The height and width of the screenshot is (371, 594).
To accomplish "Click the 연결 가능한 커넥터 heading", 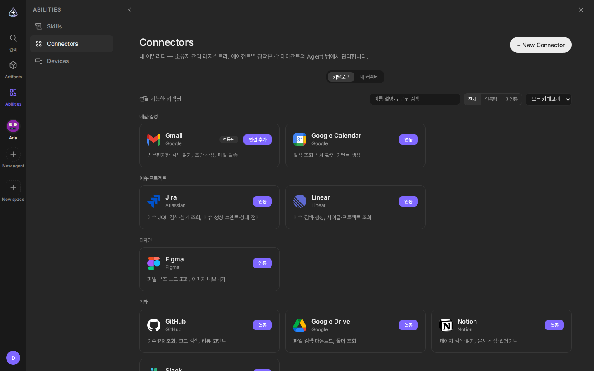I will tap(160, 99).
